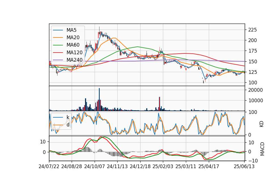
Task: Click the purple MA240 line sample in legend
Action: pyautogui.click(x=58, y=60)
